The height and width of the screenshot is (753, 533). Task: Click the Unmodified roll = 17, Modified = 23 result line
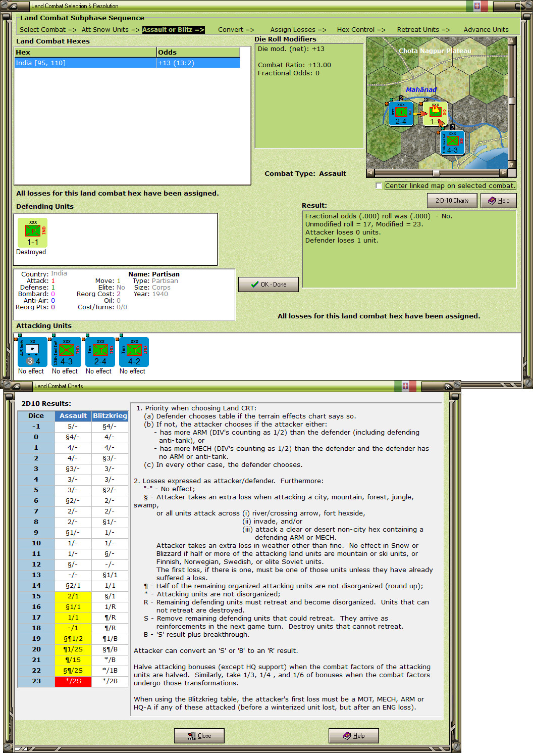[x=364, y=224]
